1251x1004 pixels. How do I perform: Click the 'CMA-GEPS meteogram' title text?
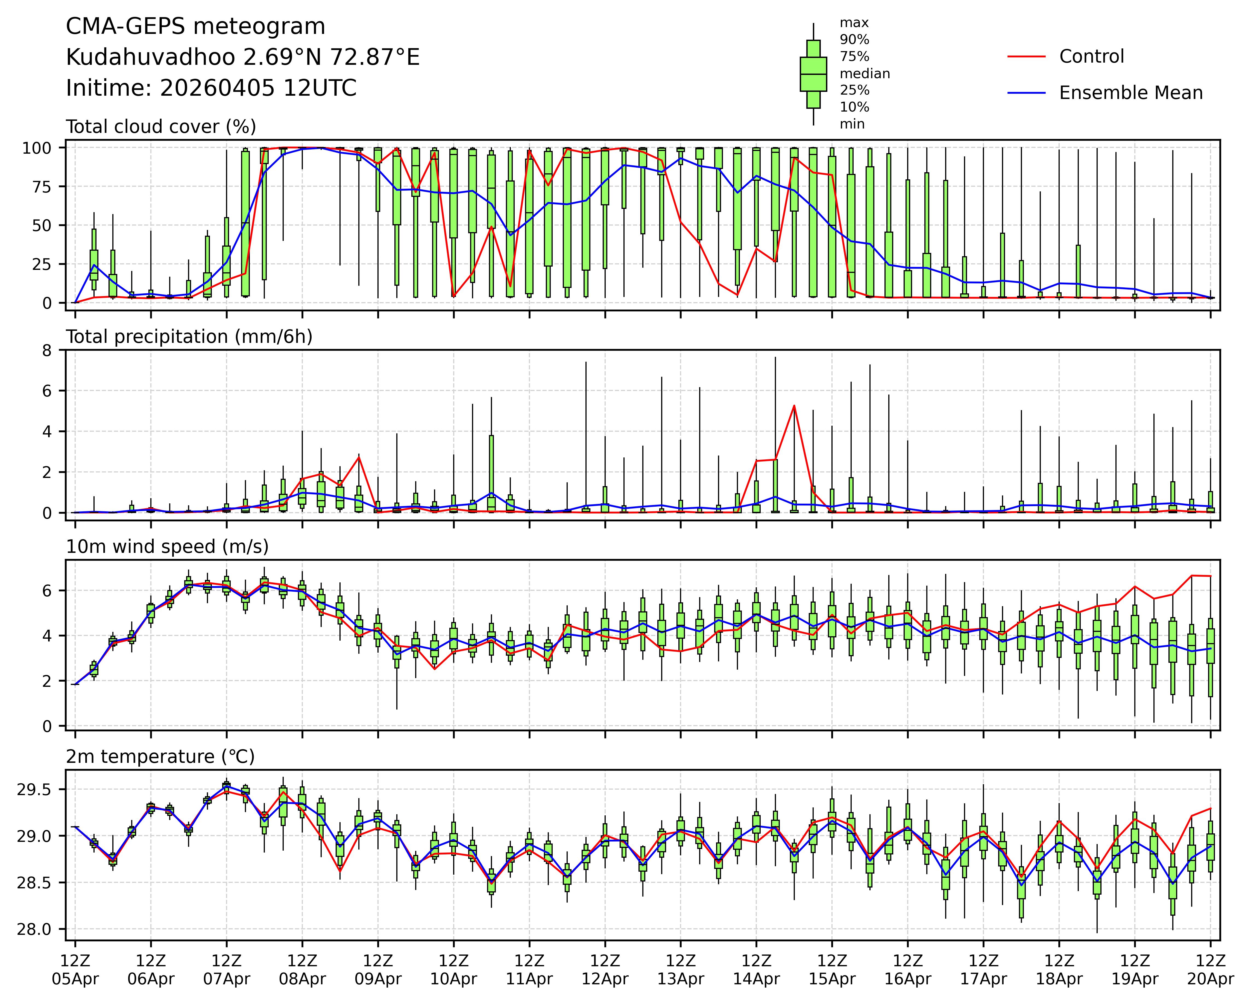click(195, 27)
